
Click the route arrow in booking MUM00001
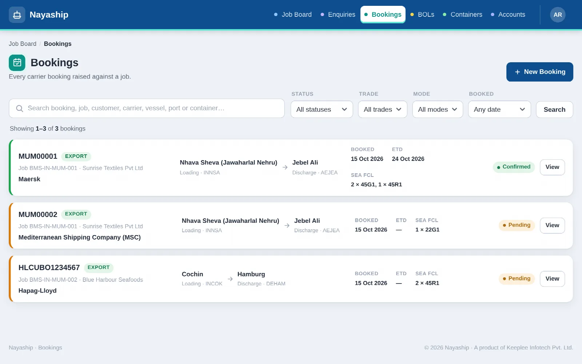[285, 167]
